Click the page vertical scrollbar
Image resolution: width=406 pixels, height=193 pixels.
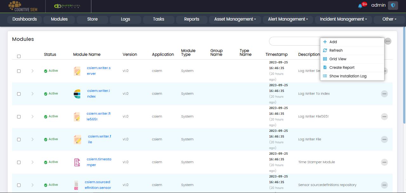(x=404, y=76)
